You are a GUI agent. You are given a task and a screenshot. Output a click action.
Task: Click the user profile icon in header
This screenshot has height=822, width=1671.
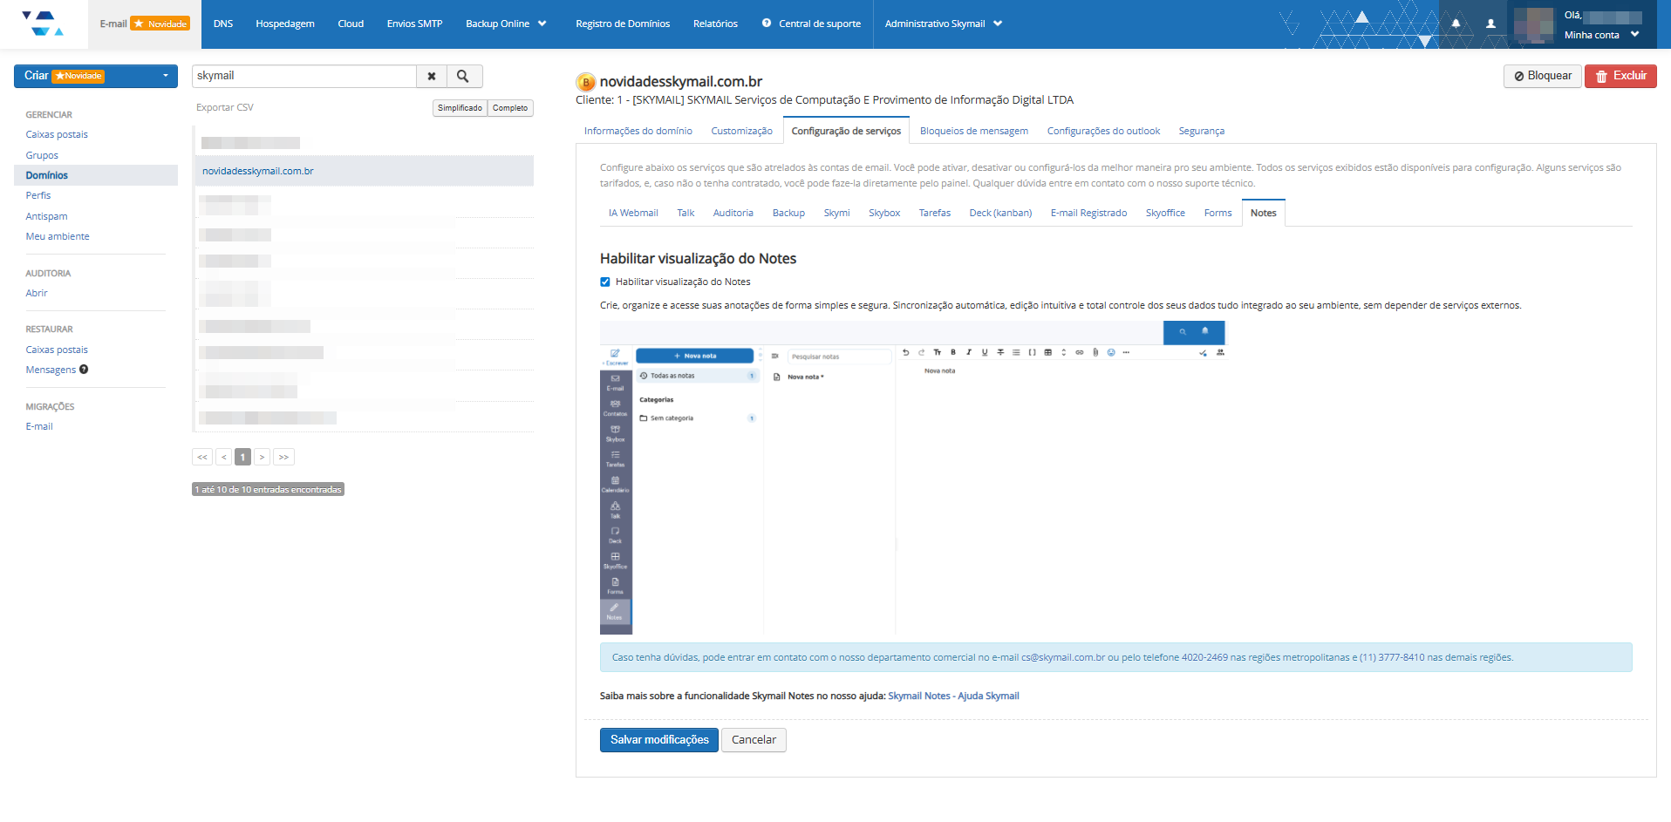(x=1490, y=24)
